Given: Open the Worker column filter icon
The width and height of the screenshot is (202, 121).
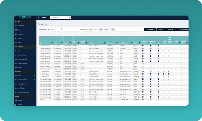Looking at the screenshot, I should click(104, 43).
